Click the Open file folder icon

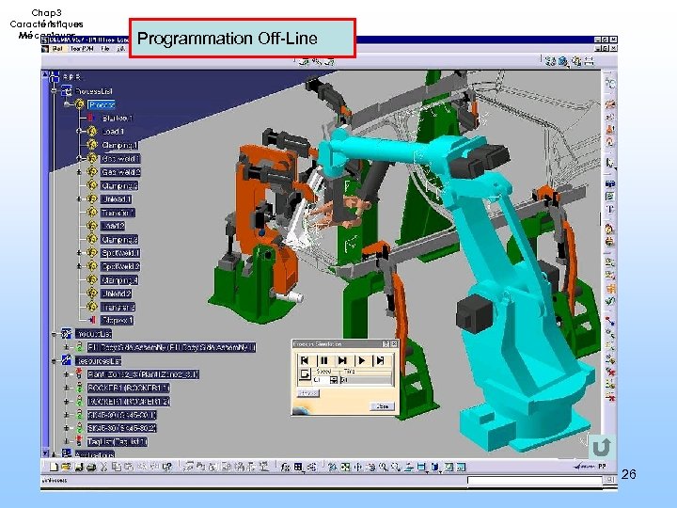[66, 467]
